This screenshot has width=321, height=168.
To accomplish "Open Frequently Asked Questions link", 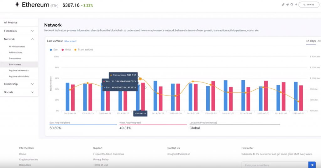I will 108,154.
